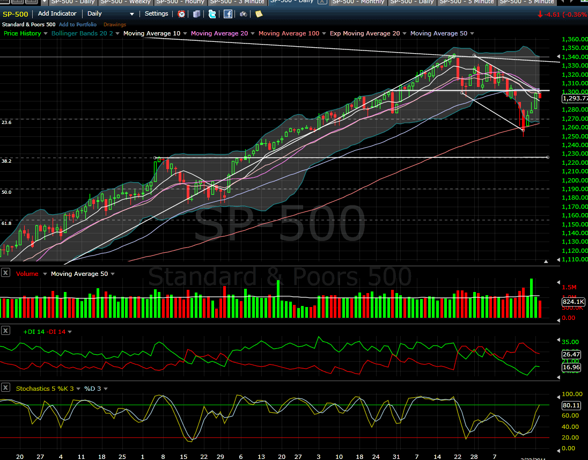Click the 16.96 +DI value label
This screenshot has height=460, width=588.
click(x=571, y=367)
